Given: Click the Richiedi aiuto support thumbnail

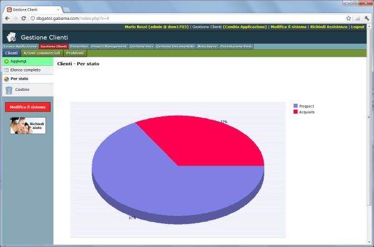Looking at the screenshot, I should (x=28, y=126).
